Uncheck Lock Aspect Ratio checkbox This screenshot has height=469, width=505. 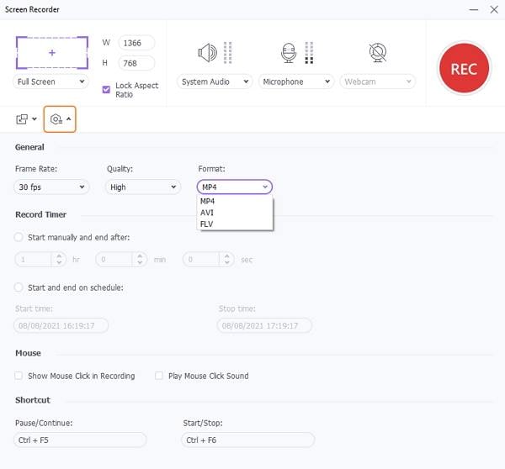pos(106,87)
